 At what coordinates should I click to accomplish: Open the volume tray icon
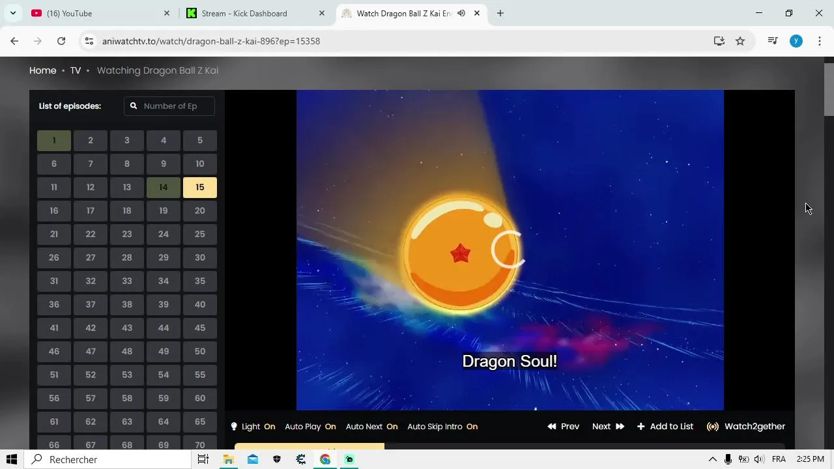tap(758, 459)
